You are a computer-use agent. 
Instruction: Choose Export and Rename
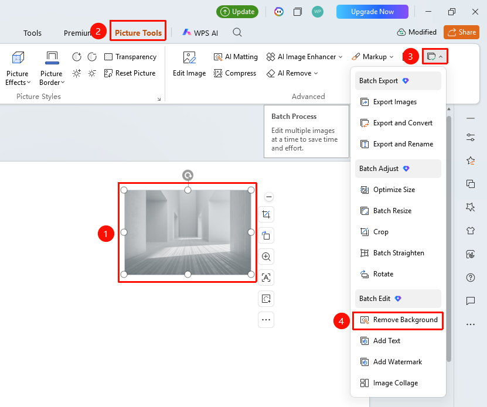398,144
